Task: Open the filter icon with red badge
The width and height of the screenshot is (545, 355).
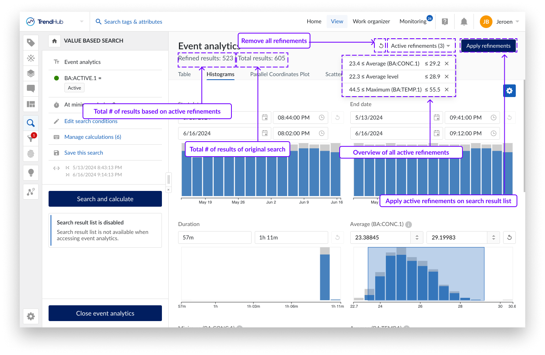Action: pyautogui.click(x=31, y=138)
